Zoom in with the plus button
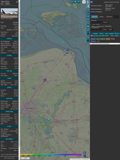This screenshot has height=160, width=120. click(x=85, y=153)
